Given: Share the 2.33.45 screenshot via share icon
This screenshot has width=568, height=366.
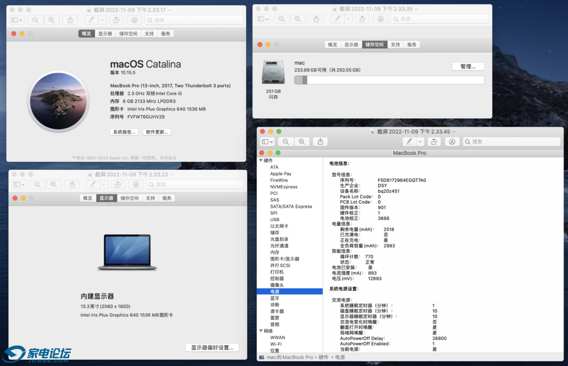Looking at the screenshot, I should [x=321, y=142].
